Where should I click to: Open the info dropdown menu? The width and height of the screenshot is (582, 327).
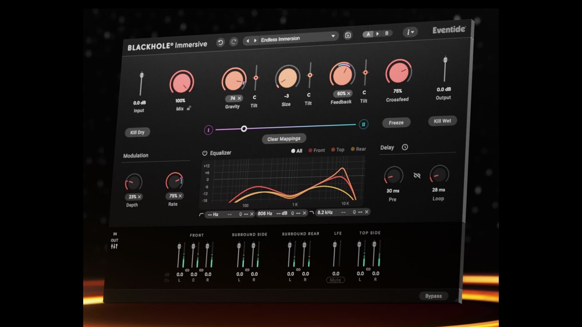pos(410,32)
